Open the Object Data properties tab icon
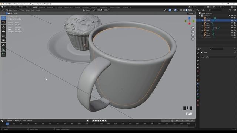237x133 pixels. point(198,97)
